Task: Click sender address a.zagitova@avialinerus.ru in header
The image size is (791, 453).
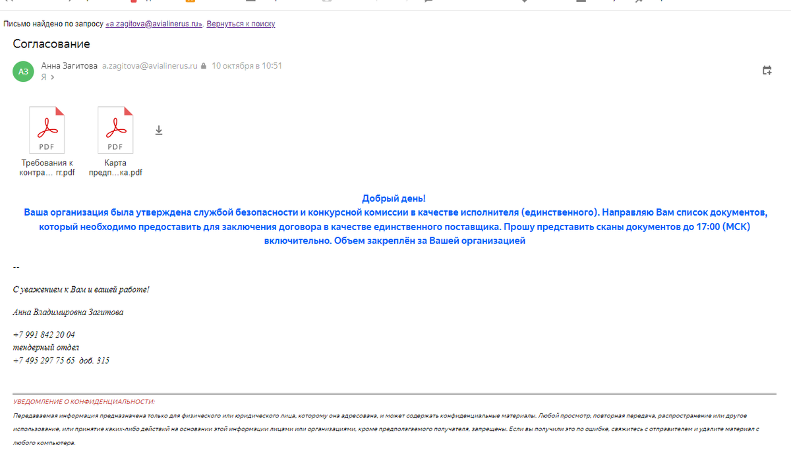Action: coord(150,66)
